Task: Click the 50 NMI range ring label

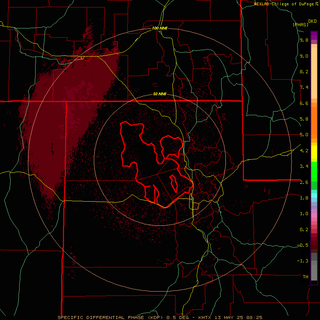Action: (x=160, y=94)
